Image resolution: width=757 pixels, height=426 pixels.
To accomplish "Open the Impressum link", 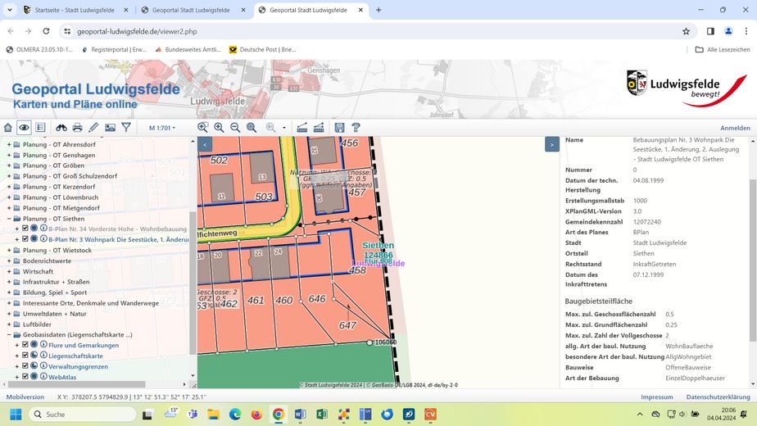I will [656, 397].
